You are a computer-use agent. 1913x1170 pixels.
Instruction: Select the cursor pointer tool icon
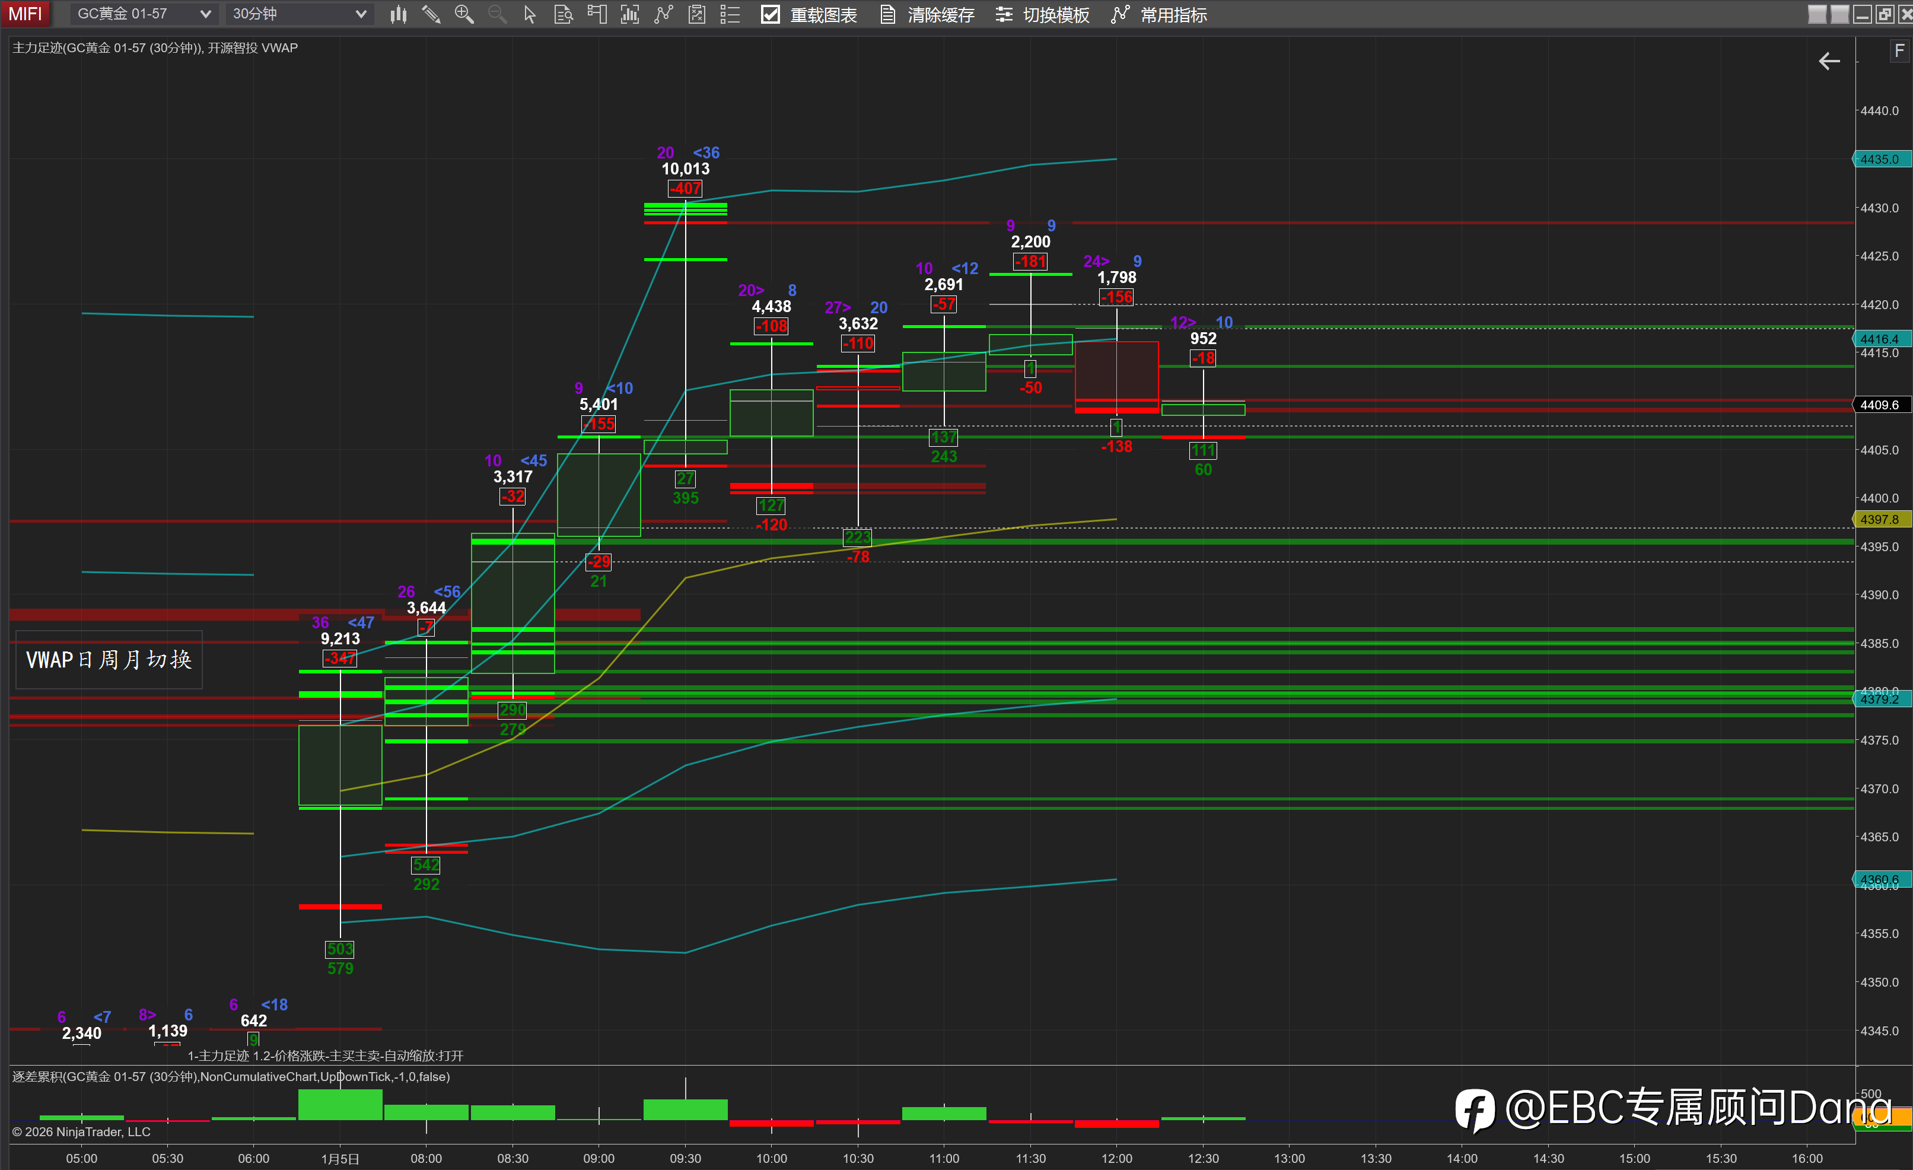[530, 14]
